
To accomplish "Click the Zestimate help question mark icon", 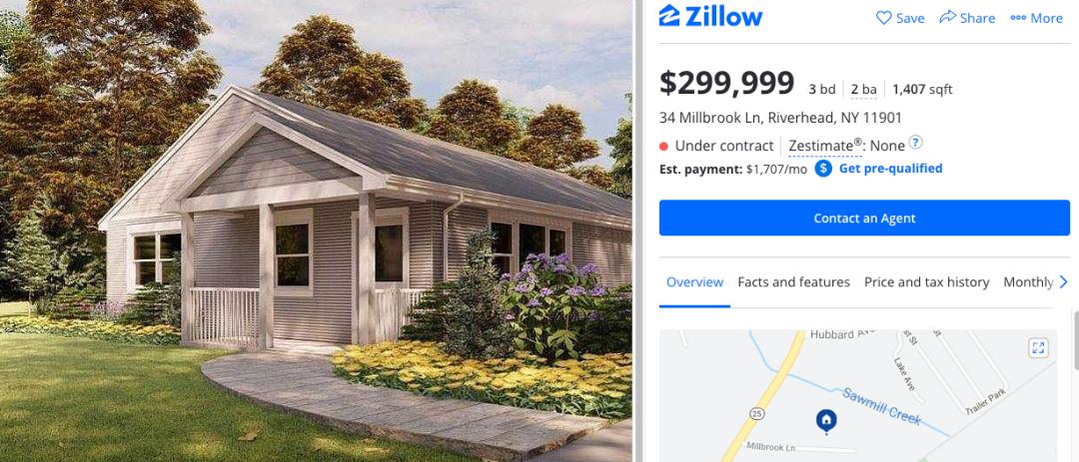I will (x=915, y=143).
